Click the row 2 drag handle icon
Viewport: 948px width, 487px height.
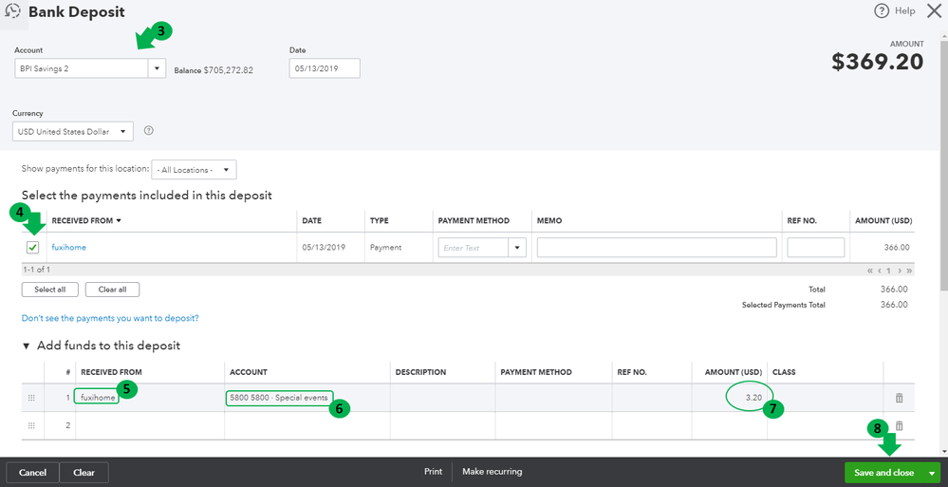[31, 426]
